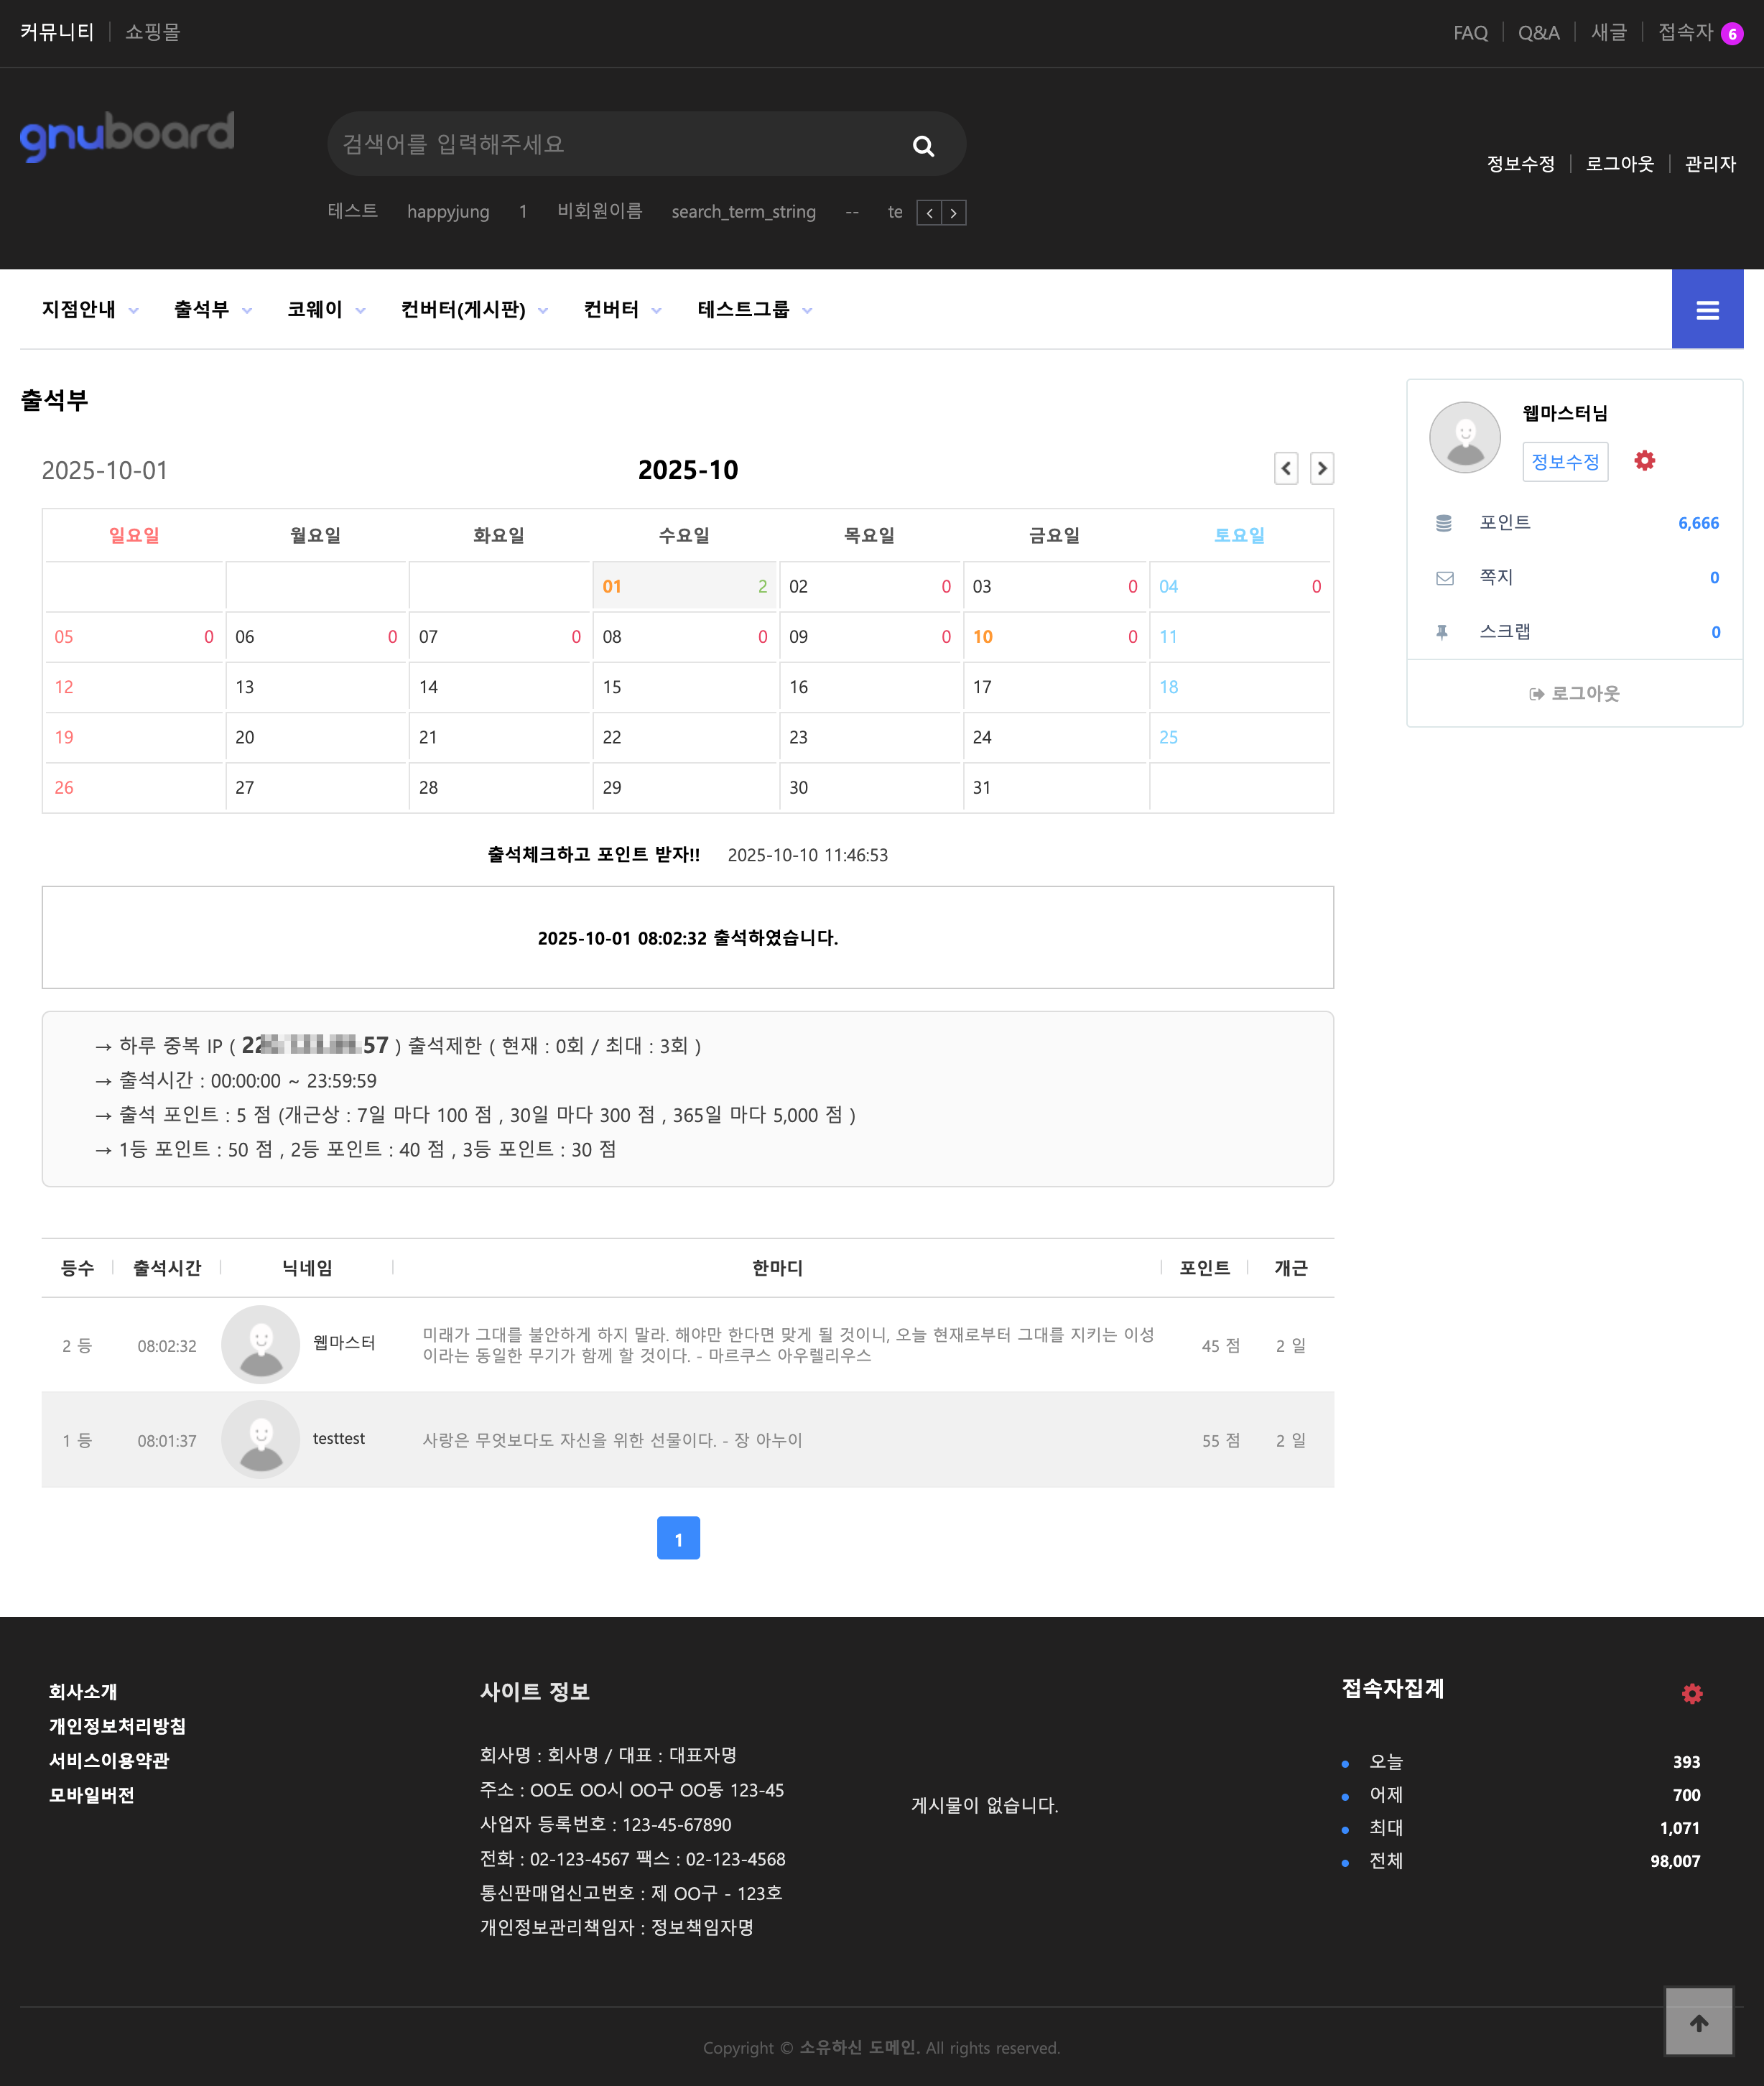Click the 포인트 stack icon

pyautogui.click(x=1444, y=521)
